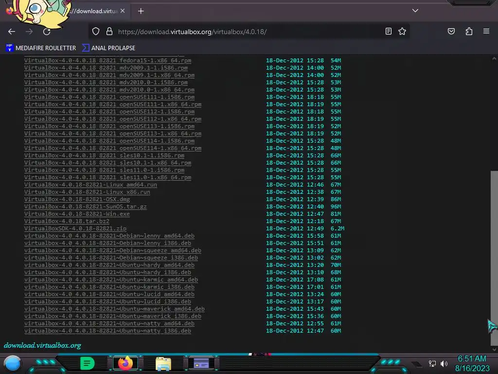Open the Ubuntu~maverick_i386.deb link
Screen dimensions: 498x374
113,317
